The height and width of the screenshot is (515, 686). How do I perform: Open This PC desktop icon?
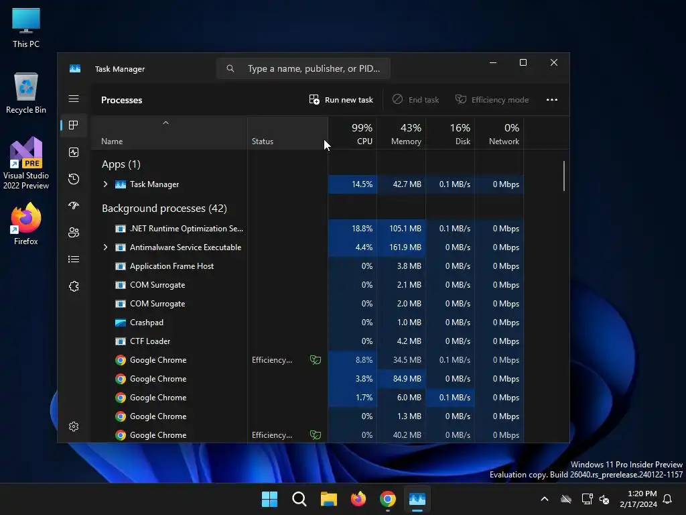coord(26,27)
